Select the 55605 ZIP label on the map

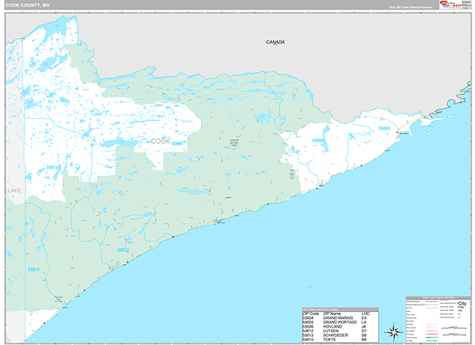384,127
